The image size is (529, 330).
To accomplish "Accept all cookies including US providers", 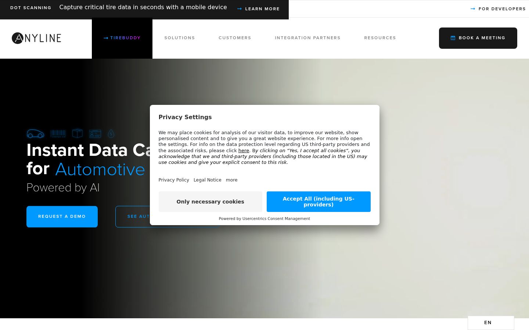I will (x=319, y=202).
